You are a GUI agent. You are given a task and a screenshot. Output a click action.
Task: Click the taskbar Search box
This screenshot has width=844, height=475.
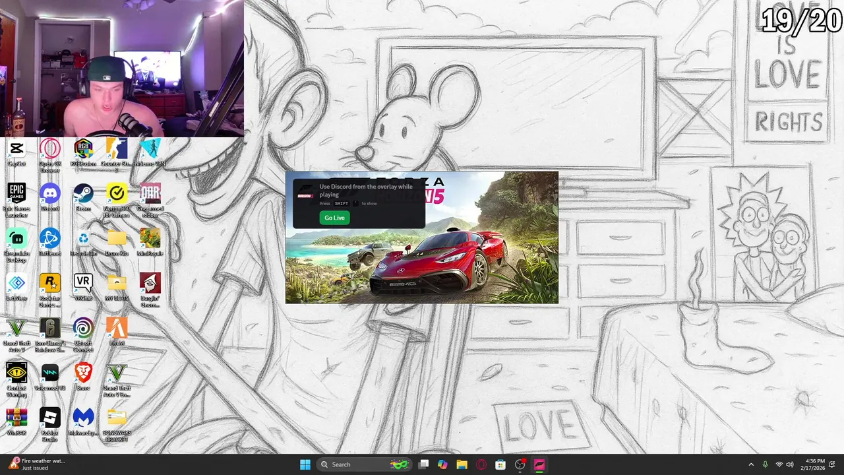pyautogui.click(x=363, y=464)
